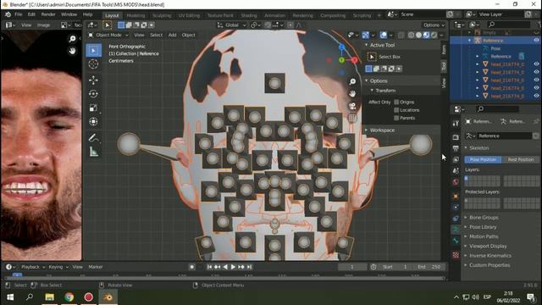Click the zoom icon in image editor
Screen dimensions: 542x305
pyautogui.click(x=72, y=39)
